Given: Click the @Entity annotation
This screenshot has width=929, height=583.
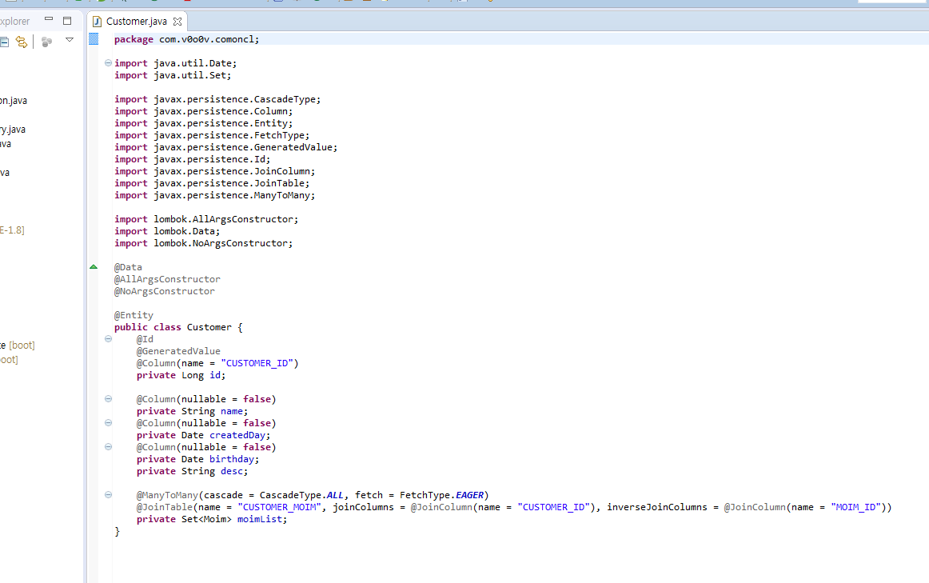Looking at the screenshot, I should coord(134,315).
